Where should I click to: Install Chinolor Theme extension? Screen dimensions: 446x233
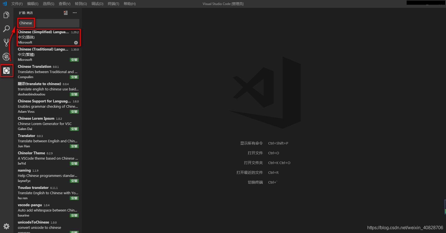[74, 164]
